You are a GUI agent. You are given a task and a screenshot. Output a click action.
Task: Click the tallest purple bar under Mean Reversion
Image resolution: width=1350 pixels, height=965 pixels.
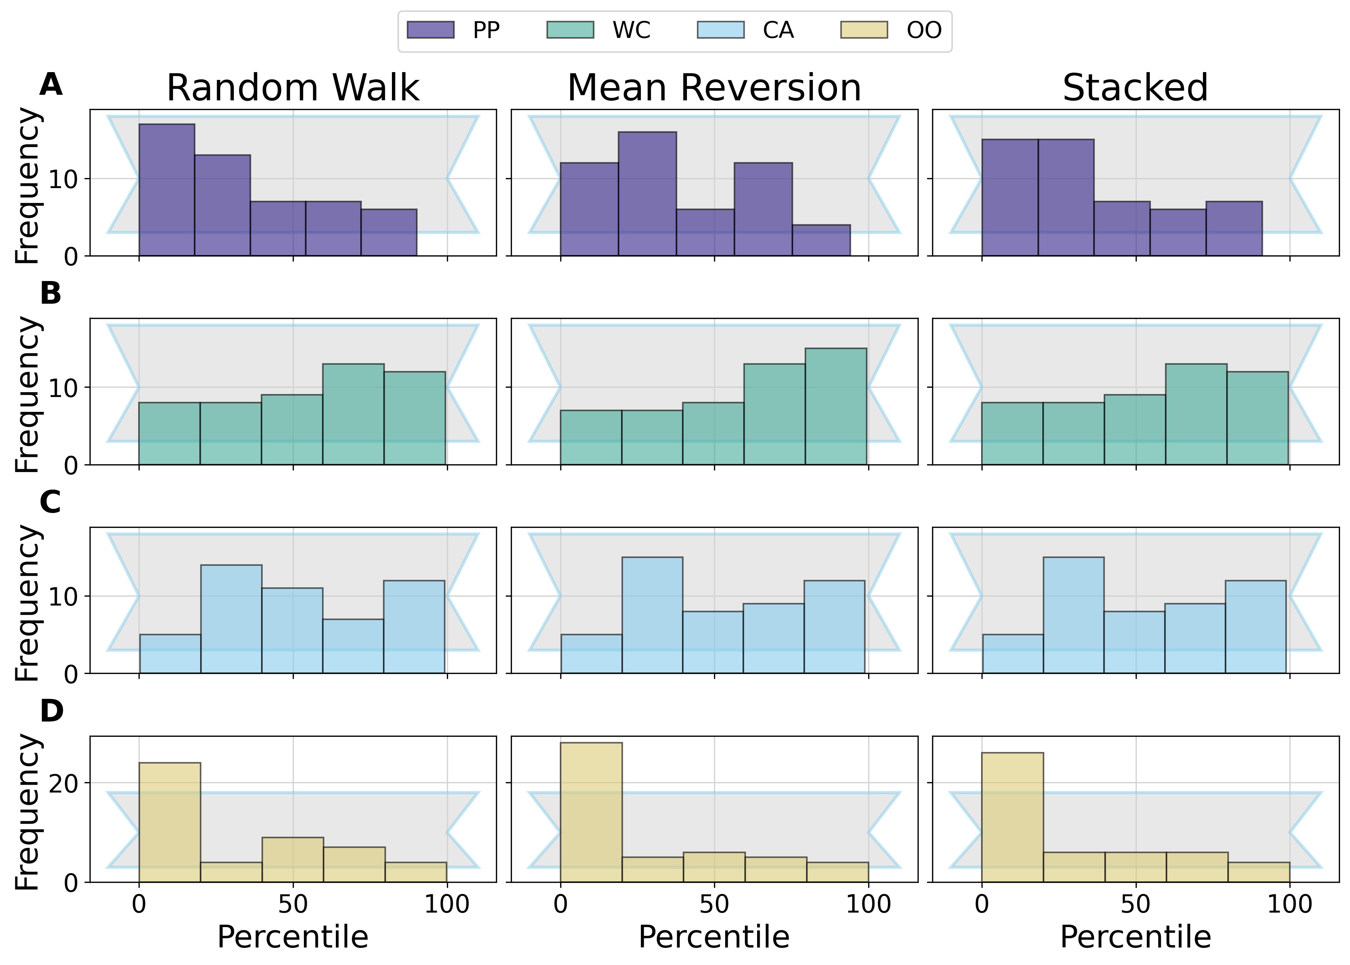647,194
